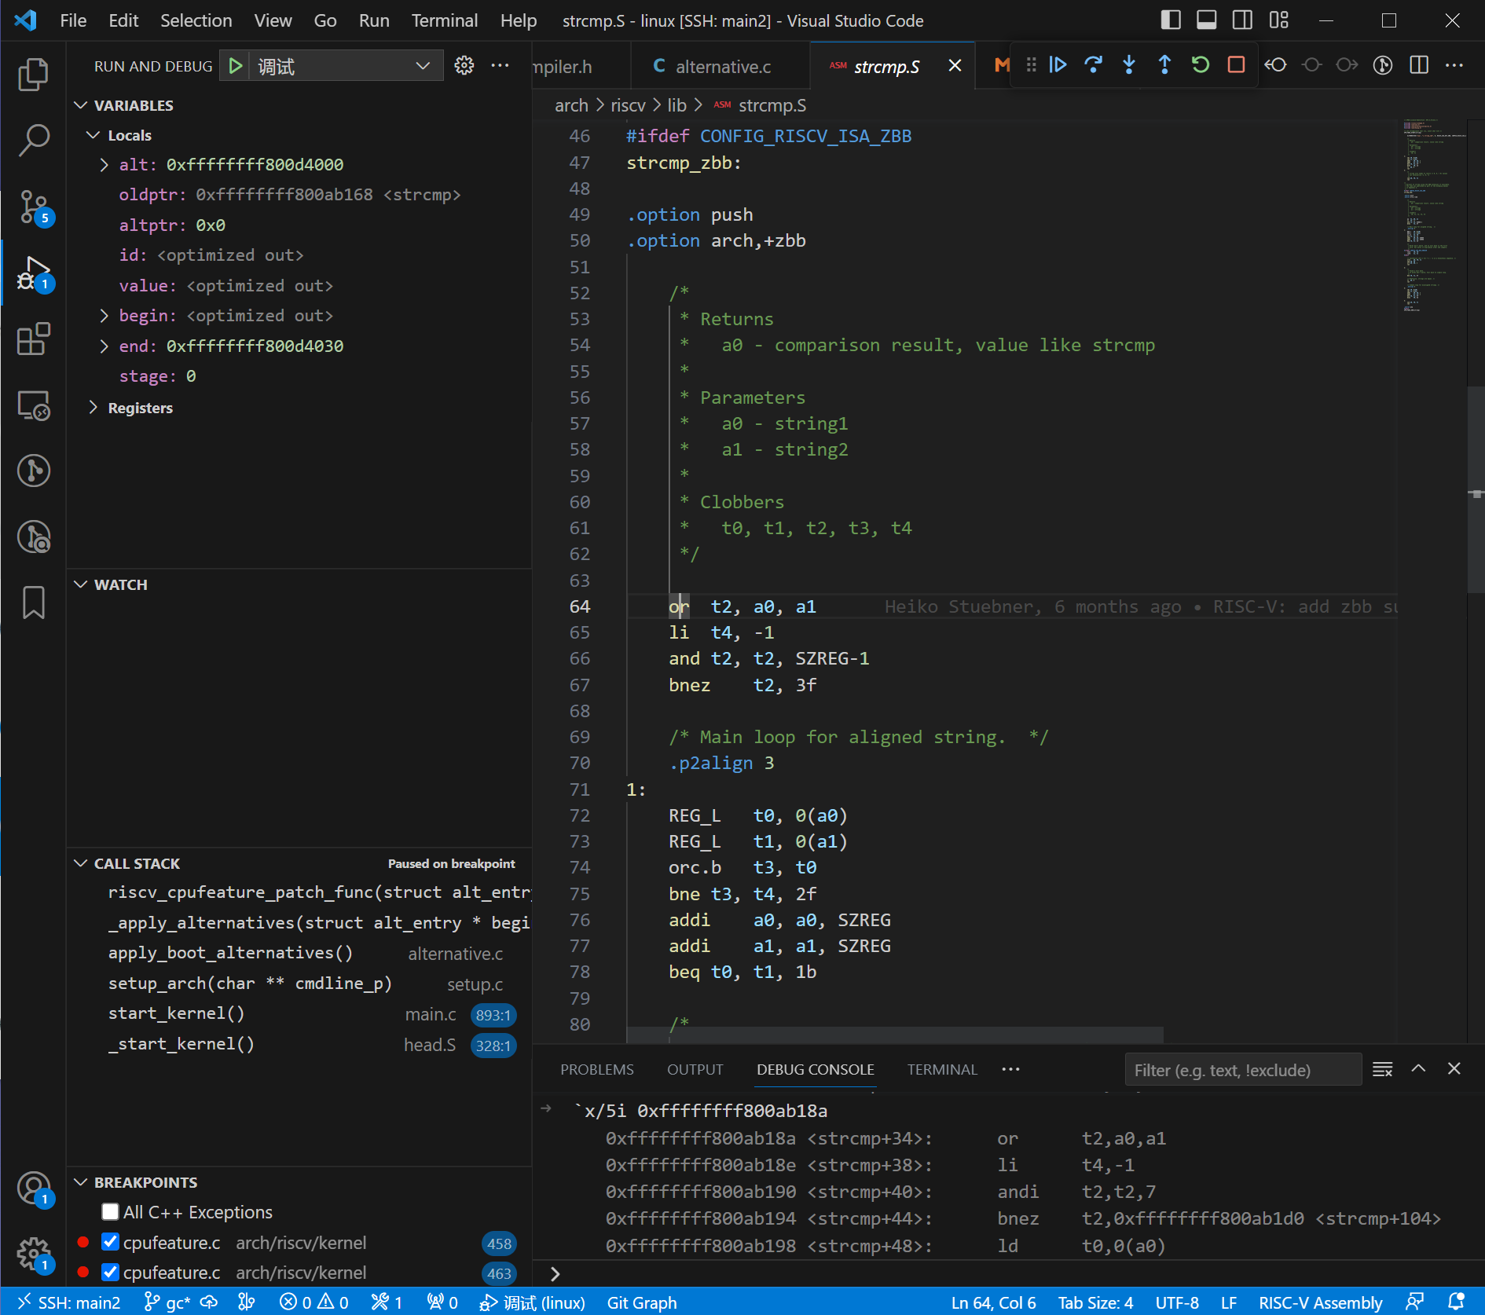Restart the debug session
The width and height of the screenshot is (1485, 1315).
pos(1200,65)
